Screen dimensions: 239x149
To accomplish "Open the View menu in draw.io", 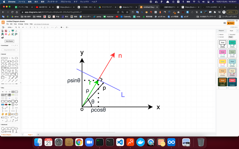I will tap(15, 24).
